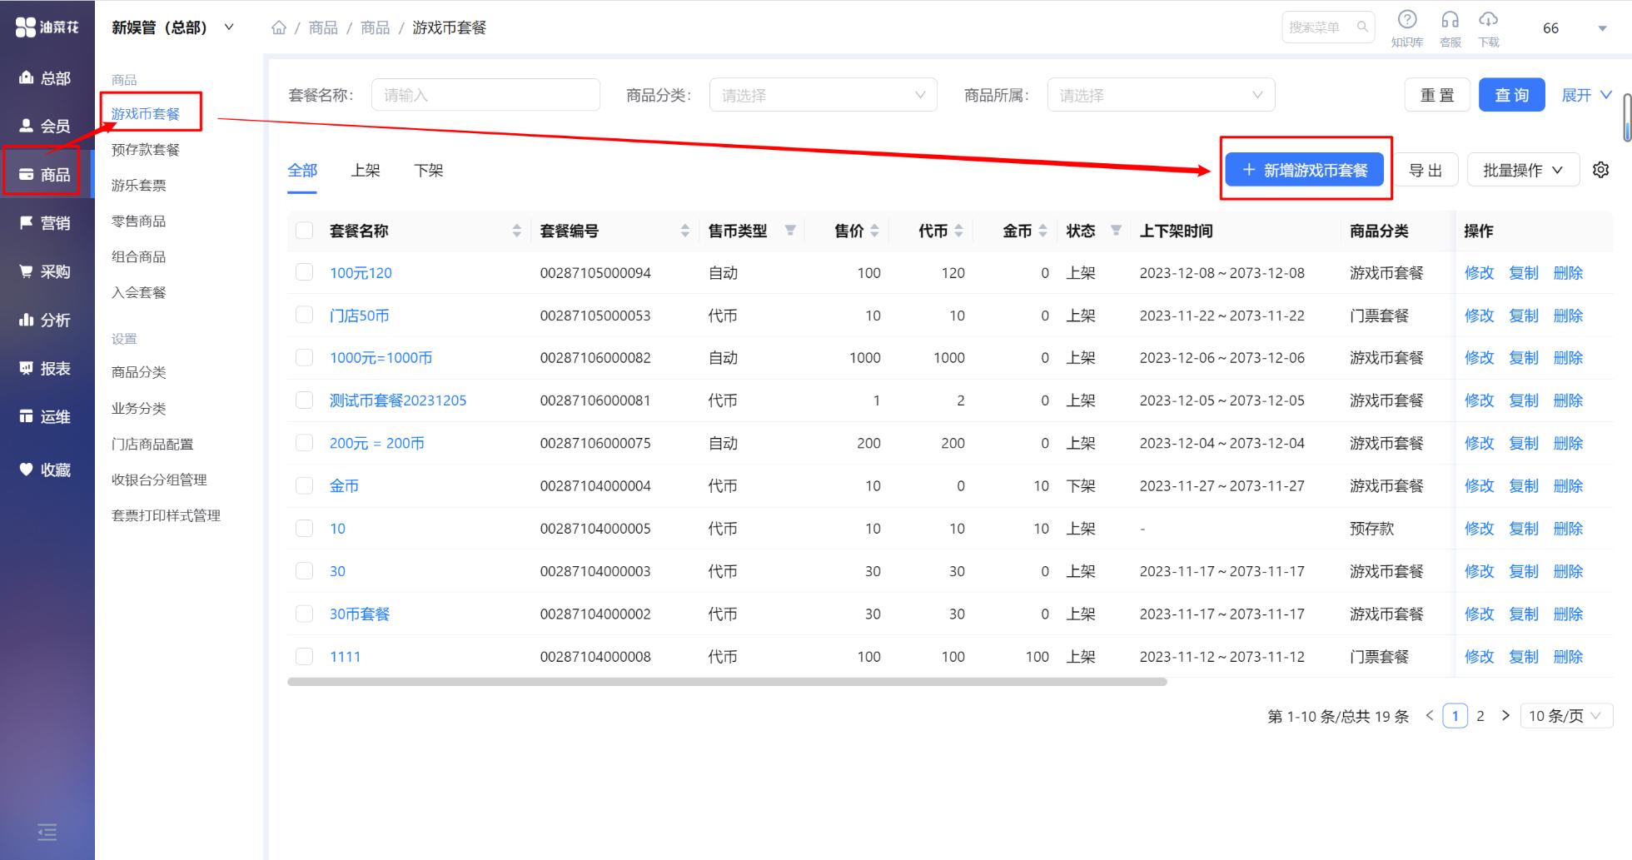1632x860 pixels.
Task: Go to the 分析 sidebar section
Action: (x=46, y=320)
